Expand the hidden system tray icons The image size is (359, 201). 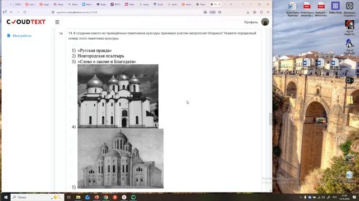click(x=301, y=197)
